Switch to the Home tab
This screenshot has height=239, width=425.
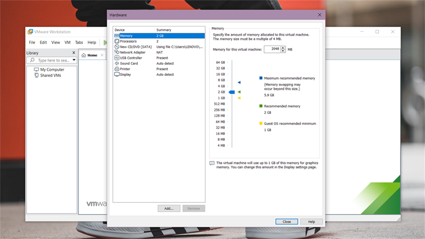click(x=92, y=55)
